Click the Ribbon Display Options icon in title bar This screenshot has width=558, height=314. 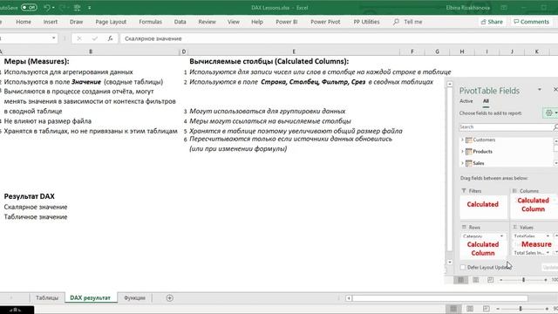click(504, 8)
